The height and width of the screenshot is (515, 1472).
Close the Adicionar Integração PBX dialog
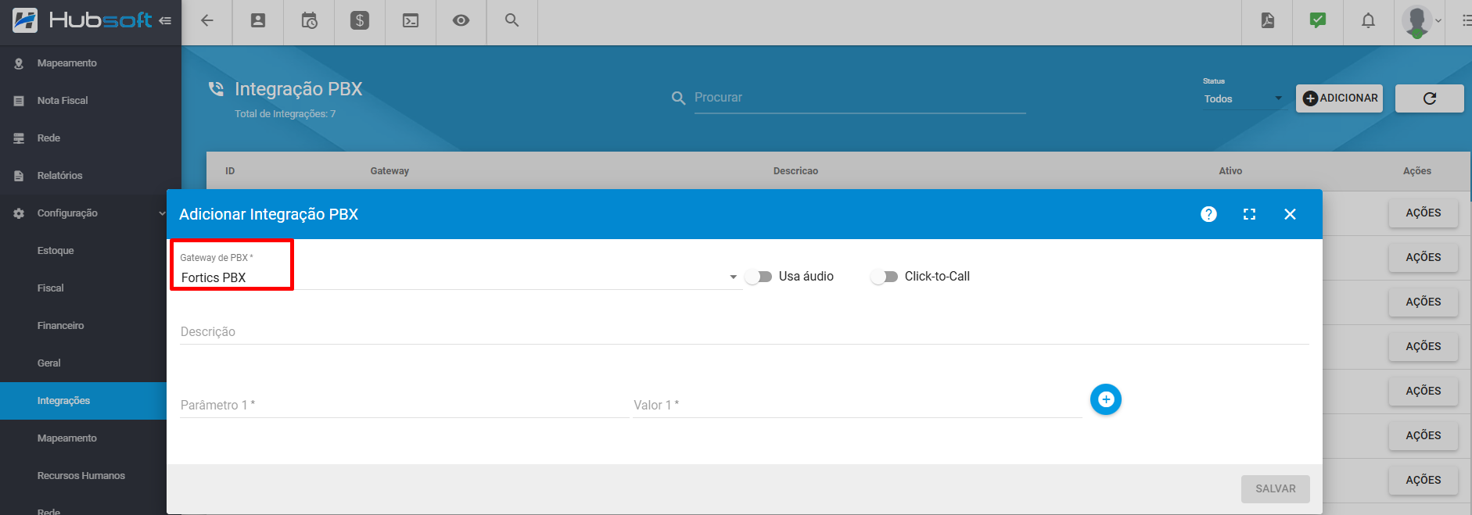pyautogui.click(x=1290, y=214)
